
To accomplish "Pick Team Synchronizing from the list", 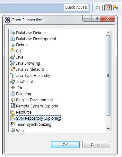I will [34, 125].
